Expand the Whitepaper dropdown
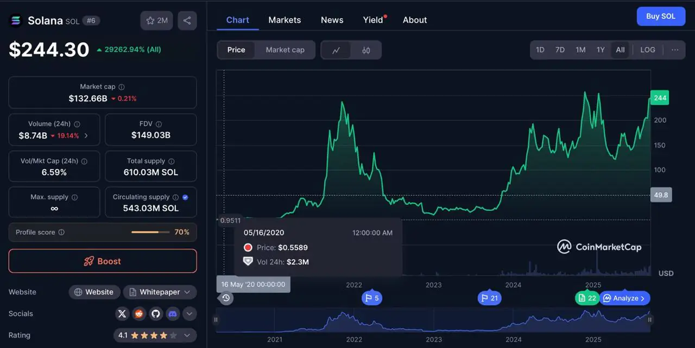 click(x=160, y=292)
